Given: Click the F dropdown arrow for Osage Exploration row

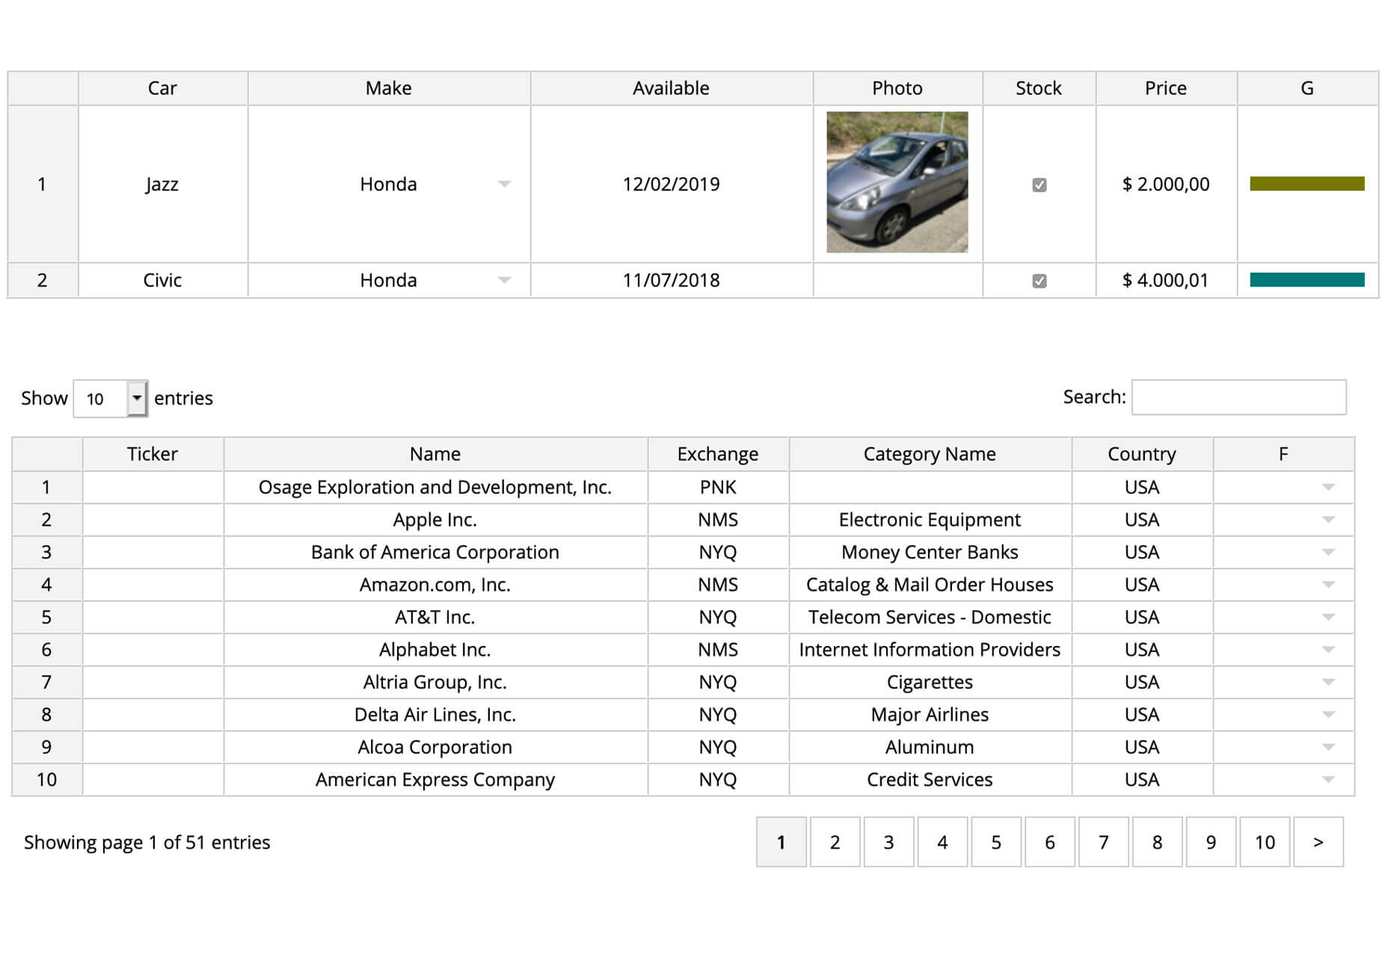Looking at the screenshot, I should click(x=1328, y=487).
